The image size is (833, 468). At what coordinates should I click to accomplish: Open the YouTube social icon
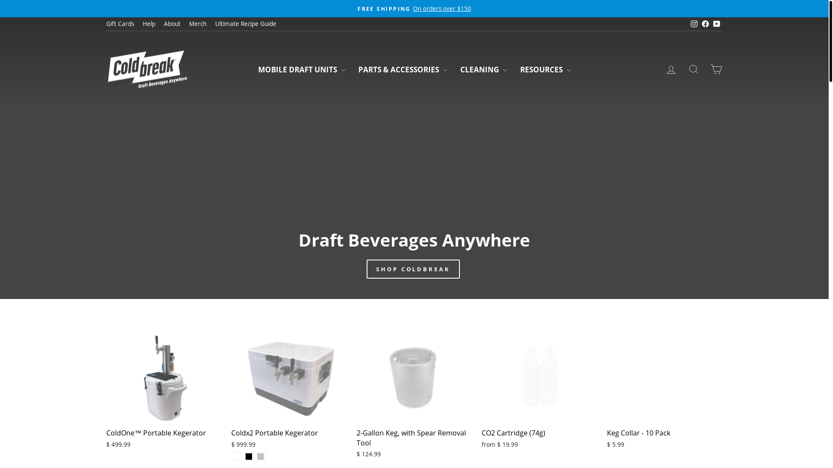[716, 24]
